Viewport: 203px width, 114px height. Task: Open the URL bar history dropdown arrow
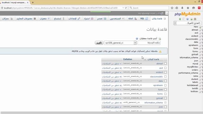(123, 8)
